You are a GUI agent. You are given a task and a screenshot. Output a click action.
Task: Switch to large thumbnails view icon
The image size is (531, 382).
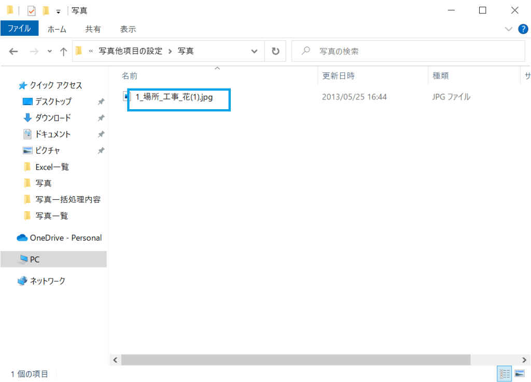point(519,374)
